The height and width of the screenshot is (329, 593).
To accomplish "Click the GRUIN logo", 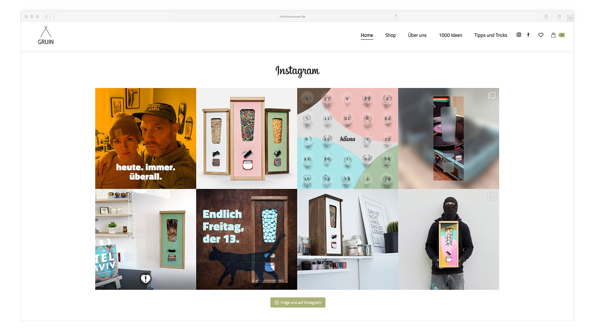I will click(x=46, y=35).
